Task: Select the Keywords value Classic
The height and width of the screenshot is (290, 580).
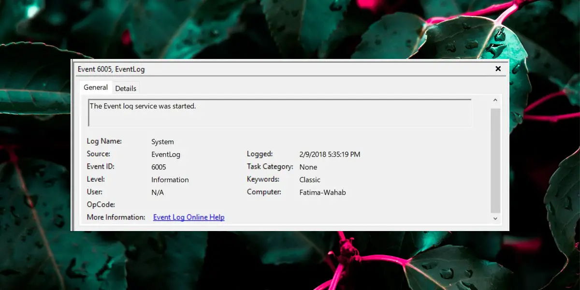Action: [310, 179]
